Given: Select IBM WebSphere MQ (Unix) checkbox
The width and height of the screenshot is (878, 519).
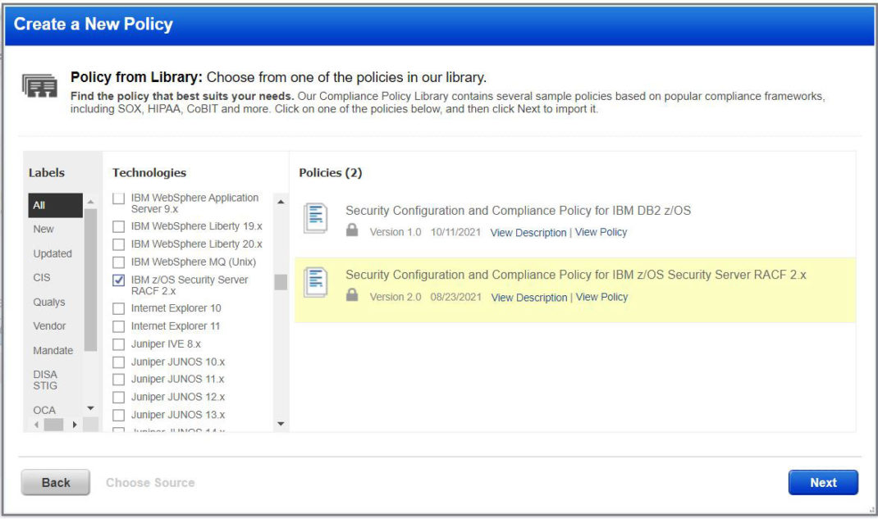Looking at the screenshot, I should point(118,262).
